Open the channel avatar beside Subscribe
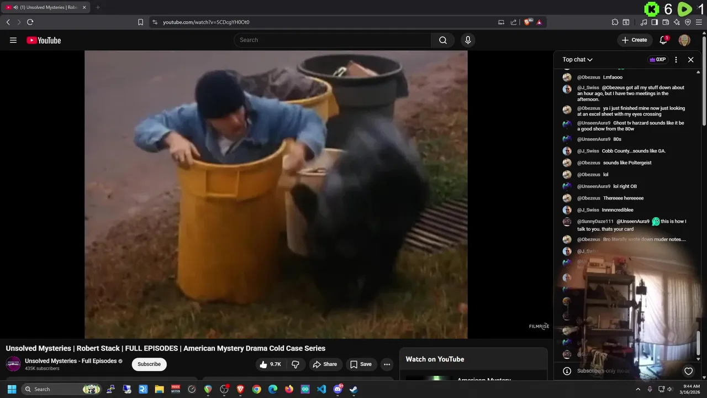 pos(13,364)
